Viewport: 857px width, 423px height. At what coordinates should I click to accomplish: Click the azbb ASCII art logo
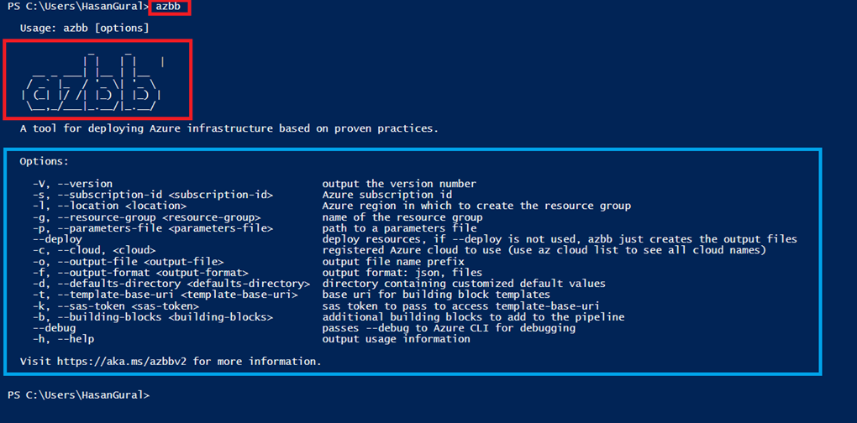coord(93,82)
